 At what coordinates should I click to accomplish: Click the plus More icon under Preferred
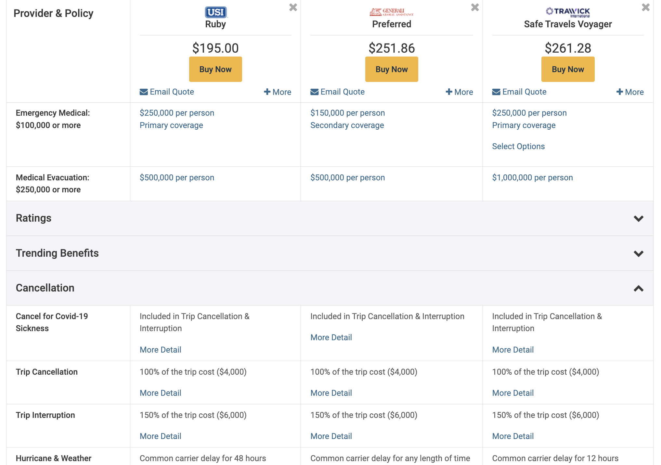coord(449,92)
